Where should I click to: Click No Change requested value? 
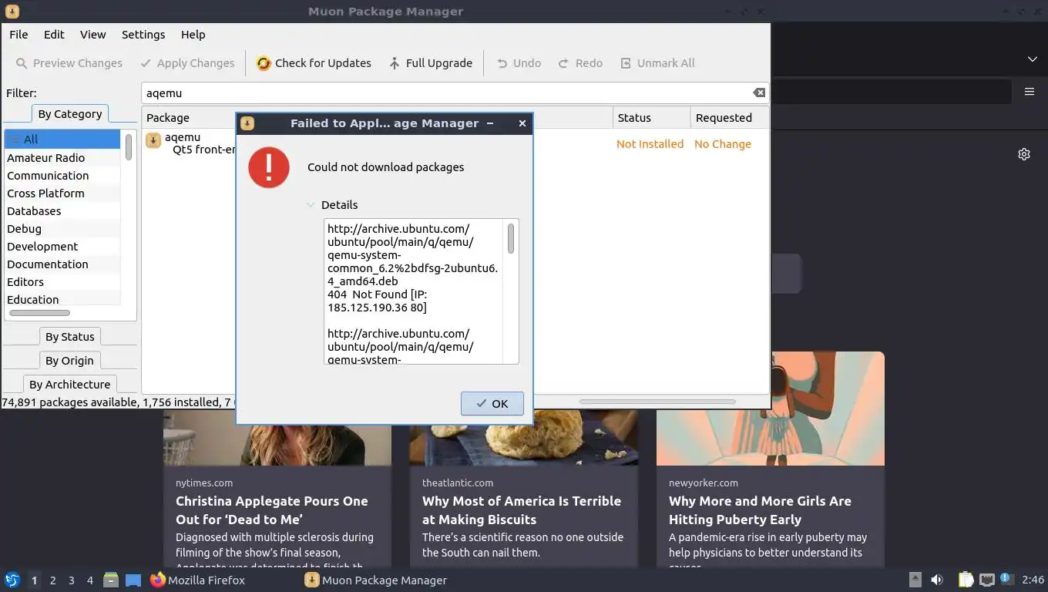pyautogui.click(x=722, y=144)
